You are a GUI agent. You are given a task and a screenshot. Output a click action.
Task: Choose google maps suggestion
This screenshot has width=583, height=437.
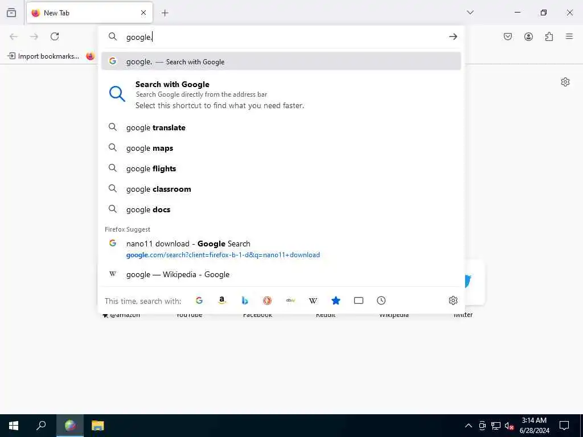click(281, 148)
